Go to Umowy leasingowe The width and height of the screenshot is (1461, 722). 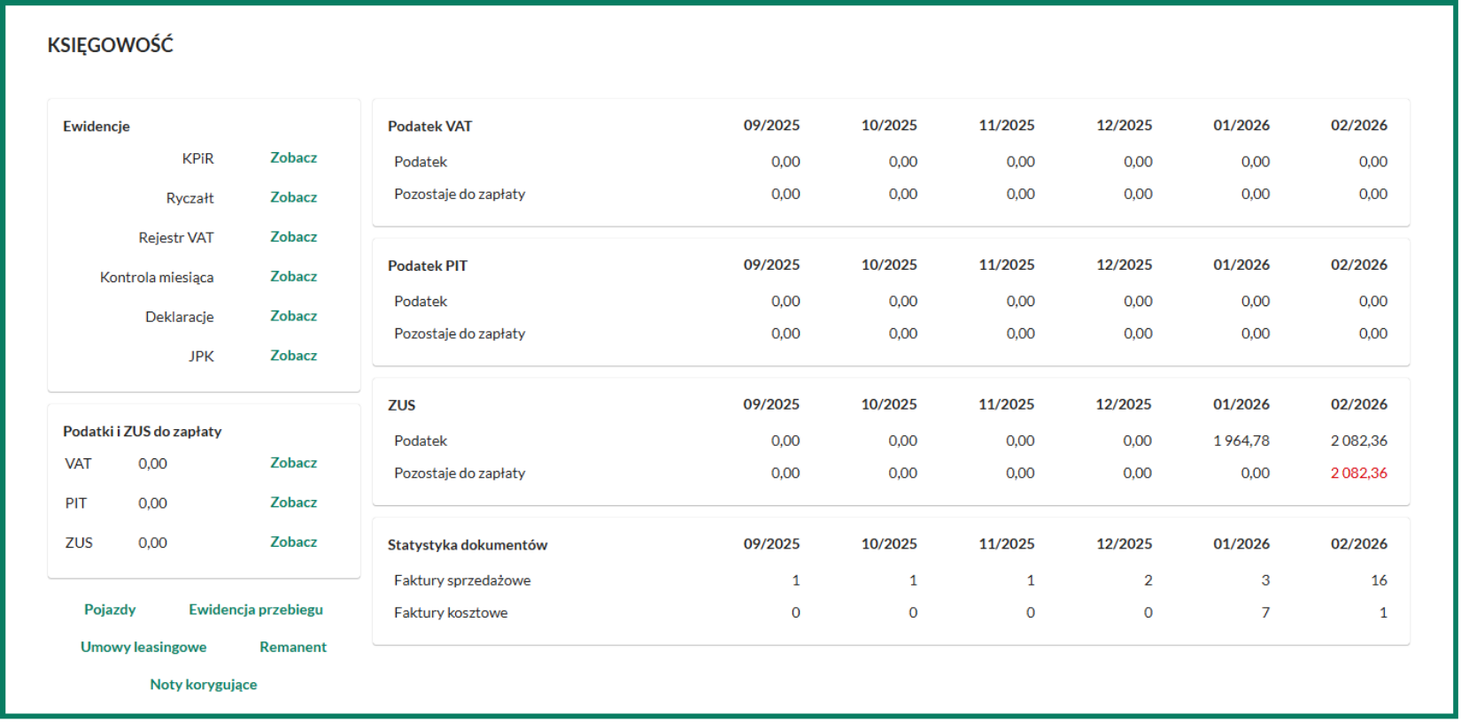tap(143, 647)
